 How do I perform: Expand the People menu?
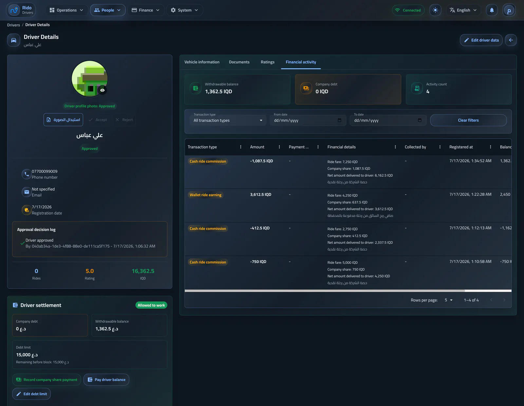click(108, 10)
